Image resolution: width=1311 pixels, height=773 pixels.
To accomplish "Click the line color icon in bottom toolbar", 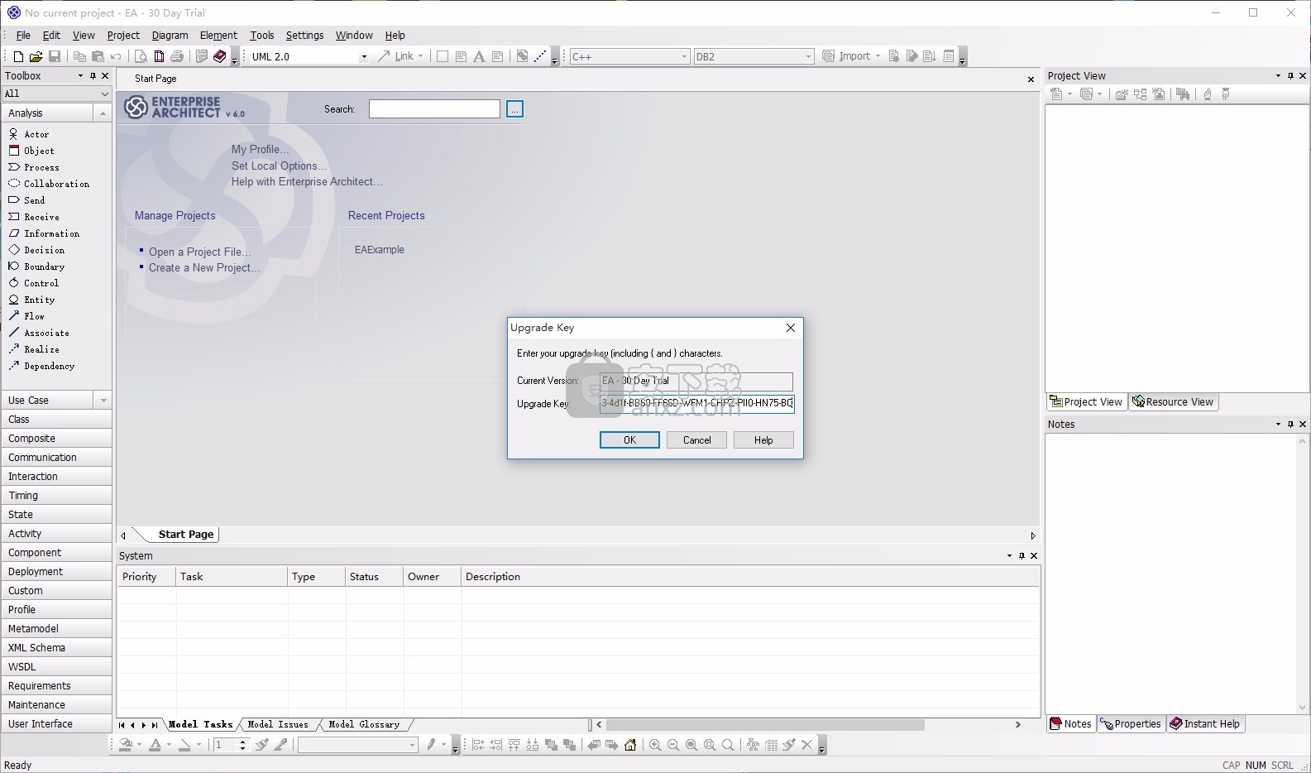I will tap(184, 745).
